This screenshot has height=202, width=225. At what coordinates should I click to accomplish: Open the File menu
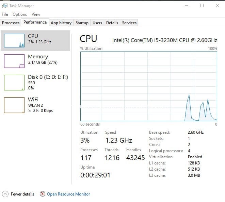tap(5, 14)
